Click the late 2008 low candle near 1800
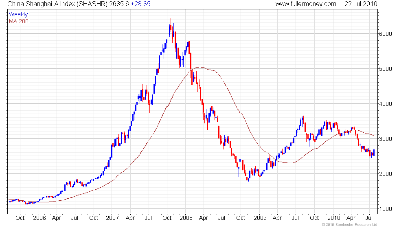 [247, 180]
